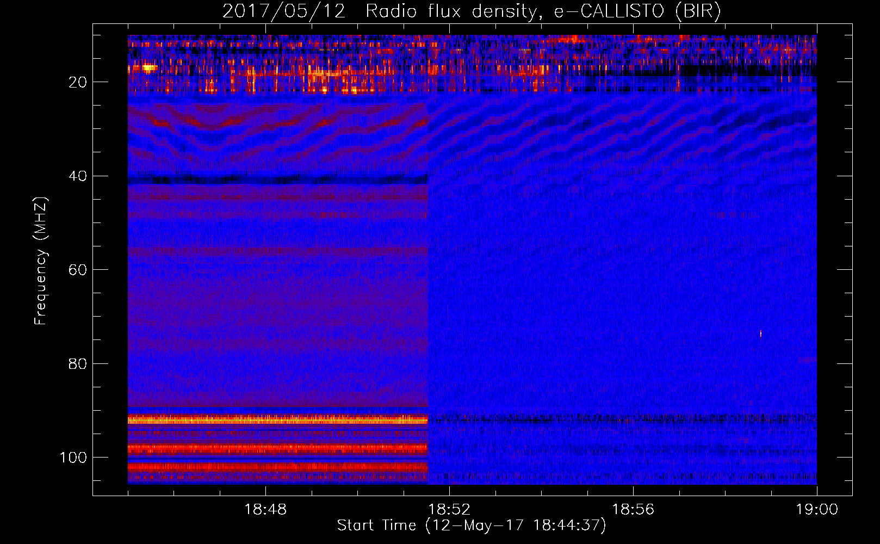Click the 18:48 time tick label
This screenshot has width=880, height=544.
(x=265, y=510)
